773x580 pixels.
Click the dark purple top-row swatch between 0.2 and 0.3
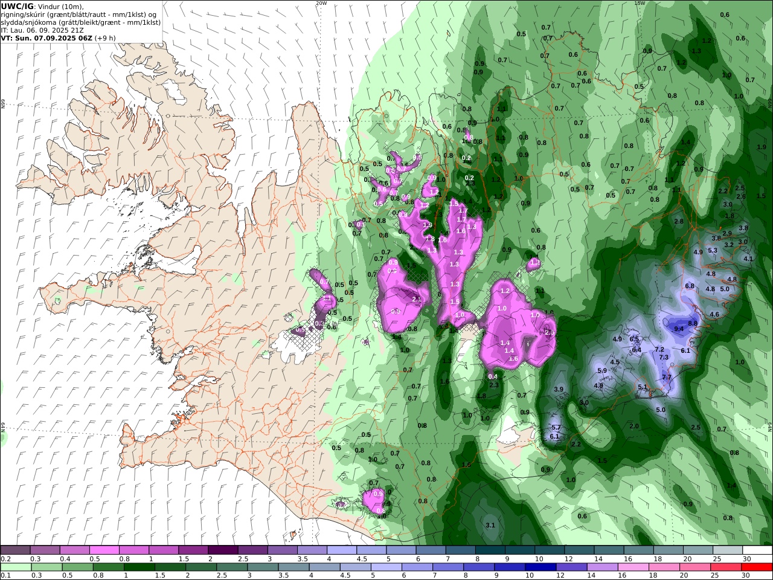tap(15, 550)
